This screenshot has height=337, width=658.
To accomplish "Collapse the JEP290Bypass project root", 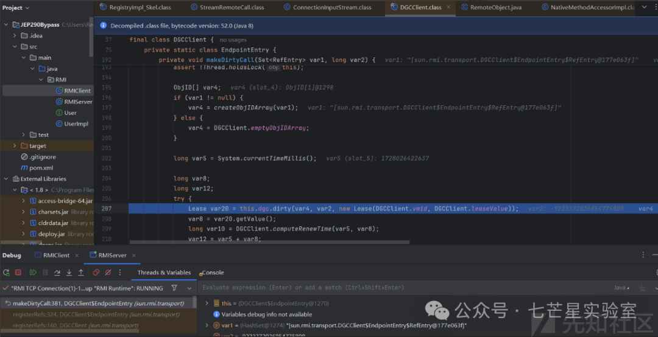I will coord(6,25).
